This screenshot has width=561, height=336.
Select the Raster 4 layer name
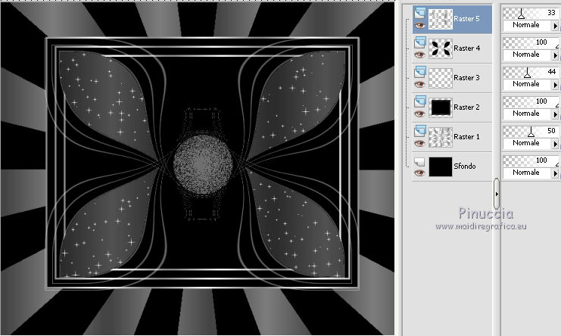point(466,48)
